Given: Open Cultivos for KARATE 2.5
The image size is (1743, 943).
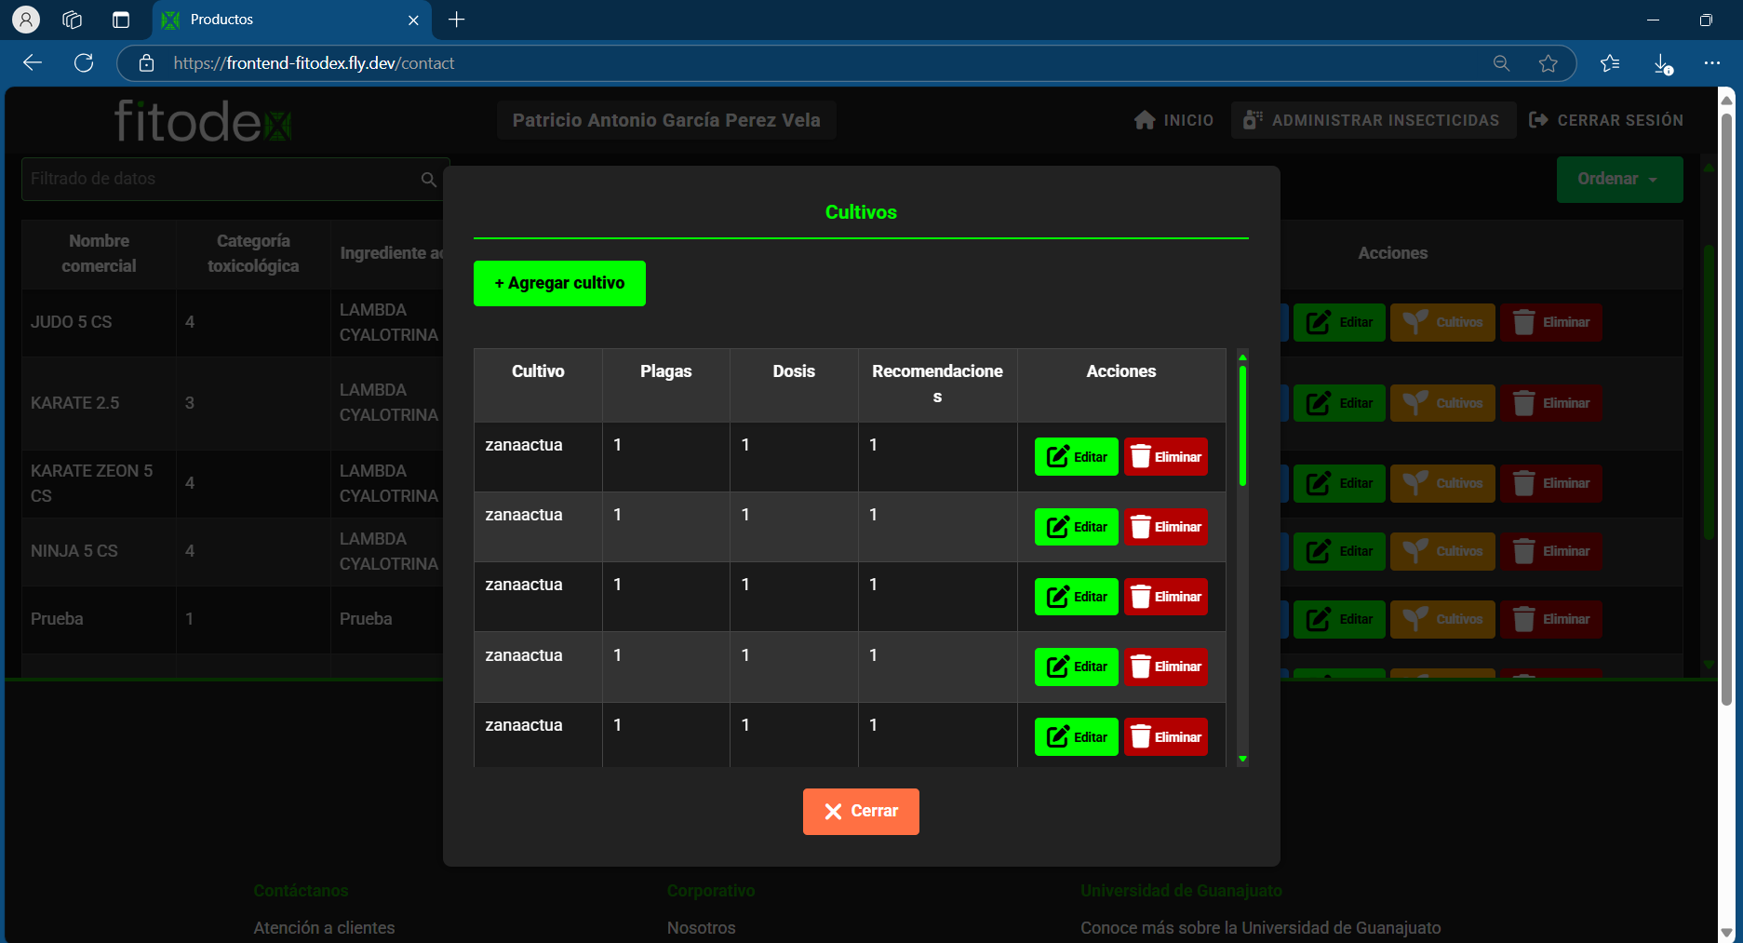Looking at the screenshot, I should [x=1442, y=403].
